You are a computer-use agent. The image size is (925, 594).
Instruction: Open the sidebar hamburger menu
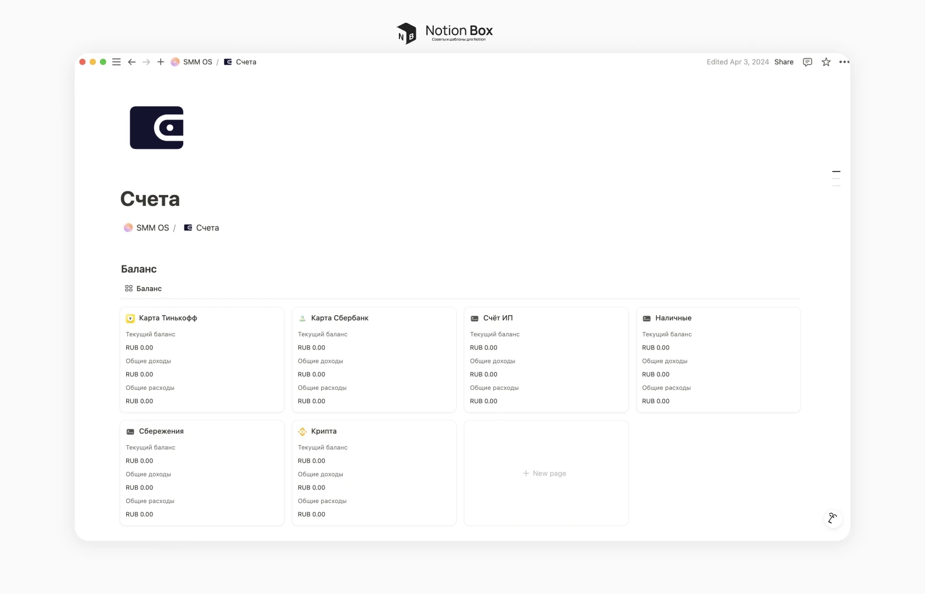[x=116, y=62]
